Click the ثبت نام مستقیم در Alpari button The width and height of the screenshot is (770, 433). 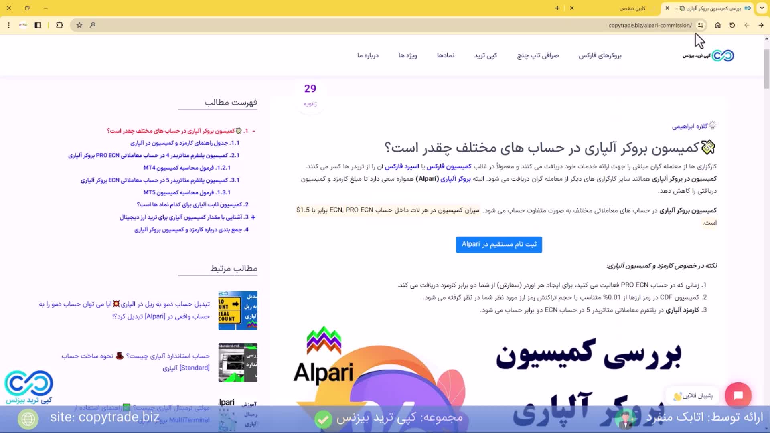(x=498, y=245)
